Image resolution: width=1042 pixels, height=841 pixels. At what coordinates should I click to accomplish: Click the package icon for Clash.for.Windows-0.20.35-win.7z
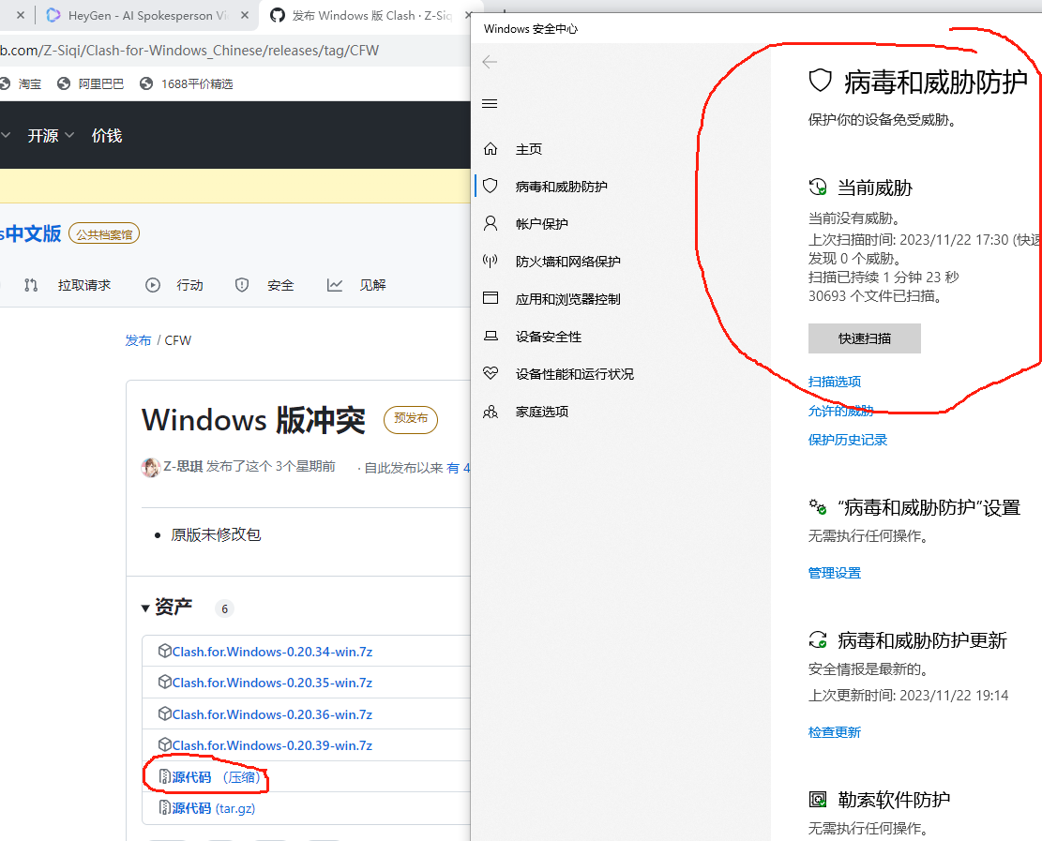click(x=165, y=683)
